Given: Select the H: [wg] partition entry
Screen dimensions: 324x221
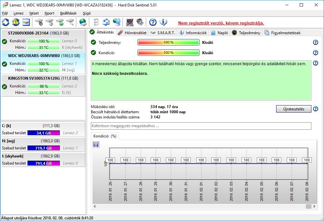Looking at the screenshot, I should 43,144.
